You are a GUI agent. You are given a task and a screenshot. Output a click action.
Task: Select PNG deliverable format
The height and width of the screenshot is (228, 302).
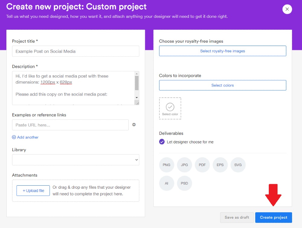click(166, 165)
